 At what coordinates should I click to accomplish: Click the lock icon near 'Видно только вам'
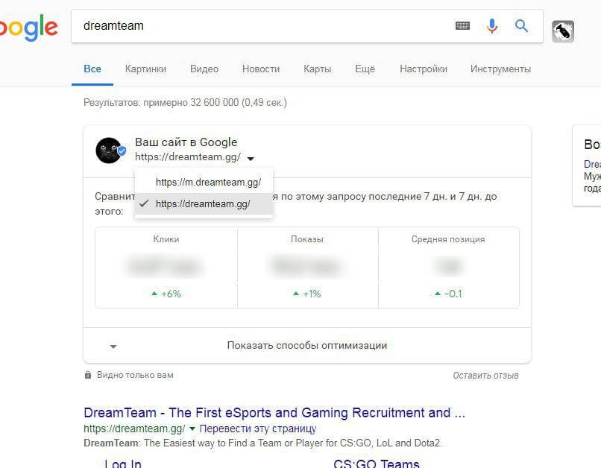[88, 375]
